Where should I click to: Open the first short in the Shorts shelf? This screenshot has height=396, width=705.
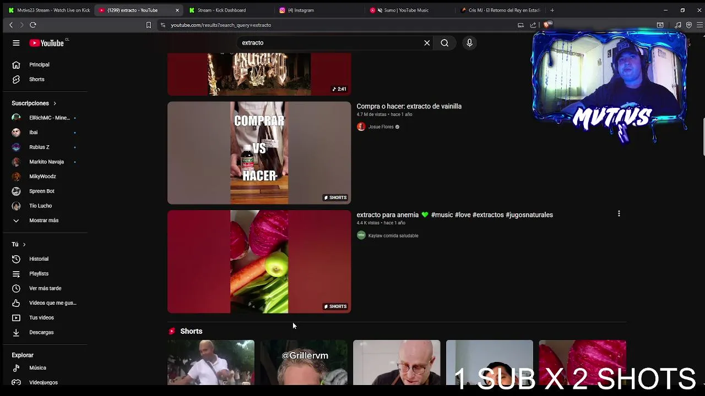[x=211, y=362]
